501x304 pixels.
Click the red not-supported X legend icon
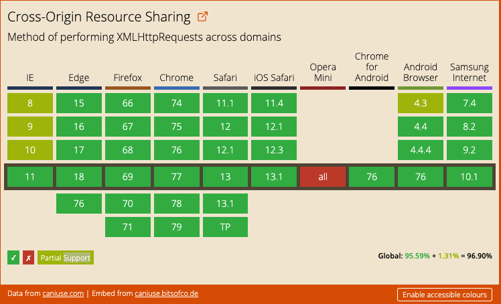[x=28, y=257]
